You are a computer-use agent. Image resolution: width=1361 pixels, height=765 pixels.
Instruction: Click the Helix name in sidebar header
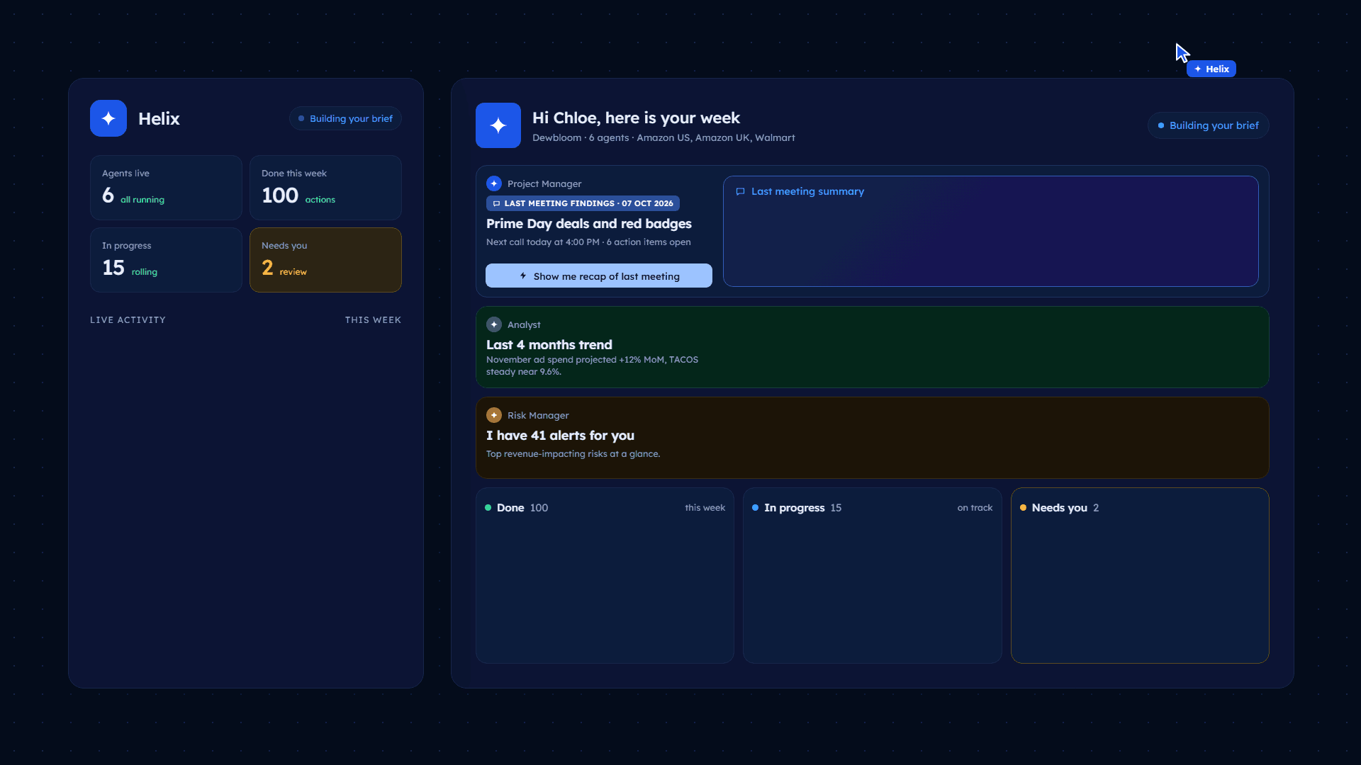point(159,118)
